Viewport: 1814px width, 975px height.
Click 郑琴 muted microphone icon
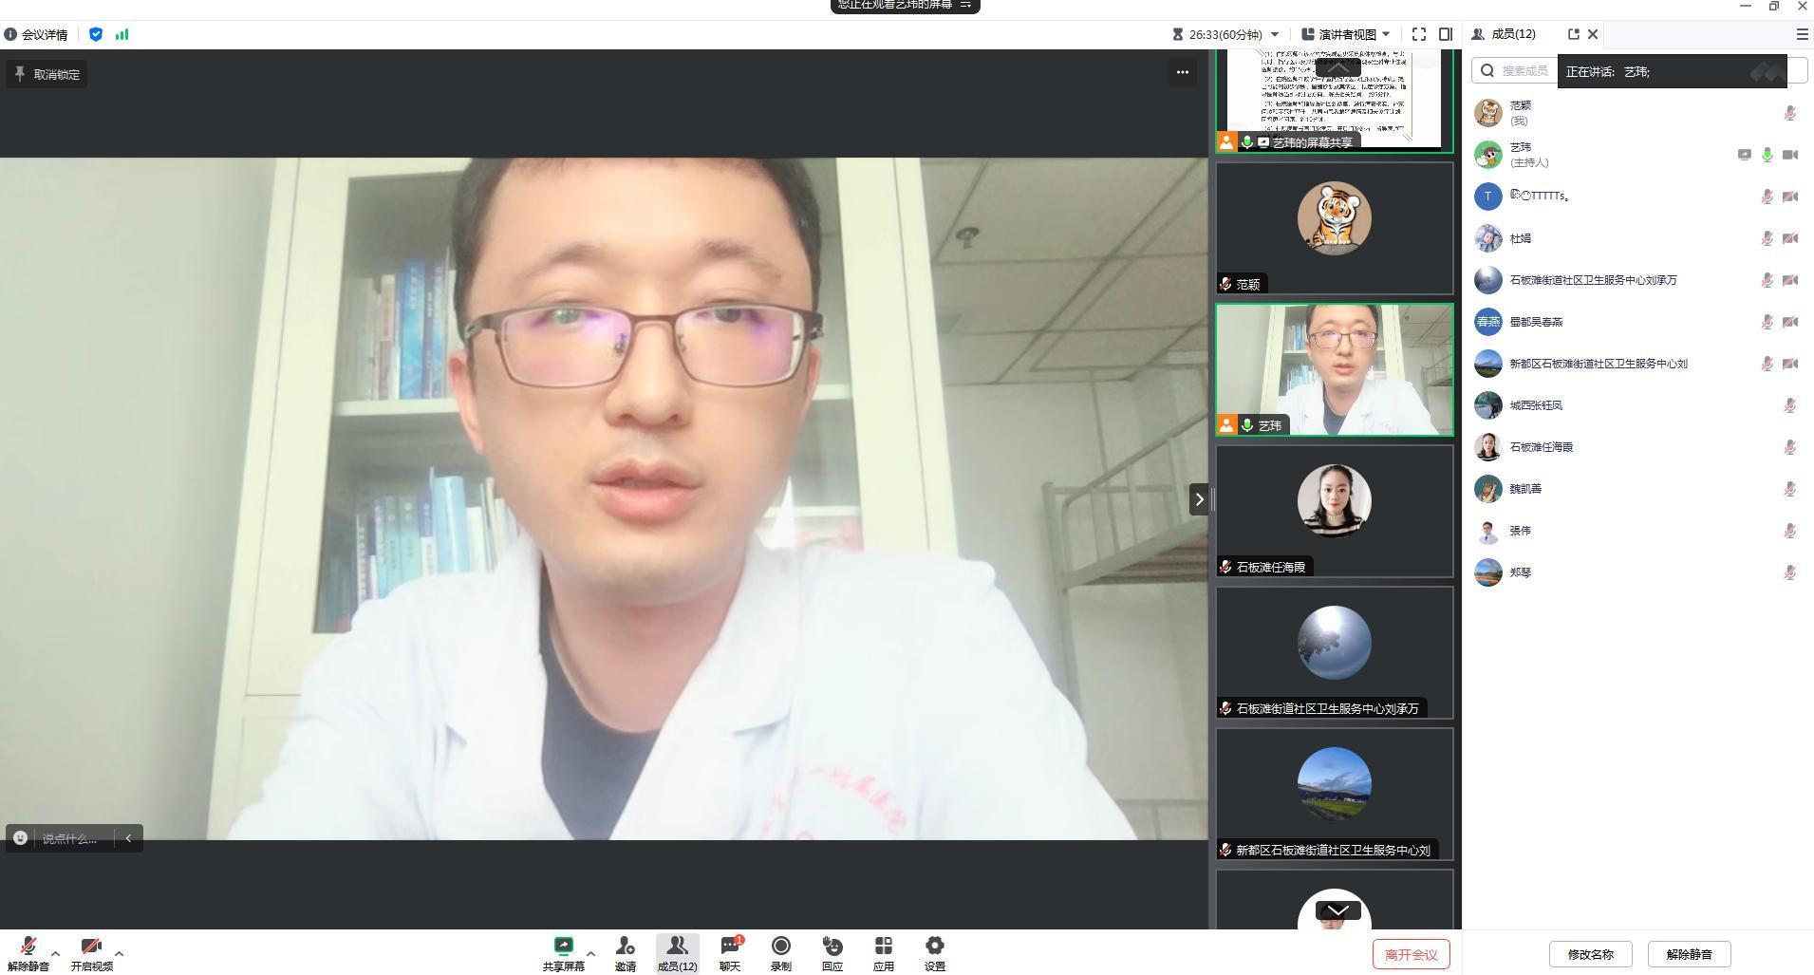coord(1789,572)
